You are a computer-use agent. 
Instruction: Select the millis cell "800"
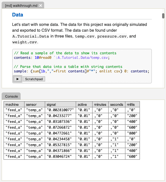132,133
